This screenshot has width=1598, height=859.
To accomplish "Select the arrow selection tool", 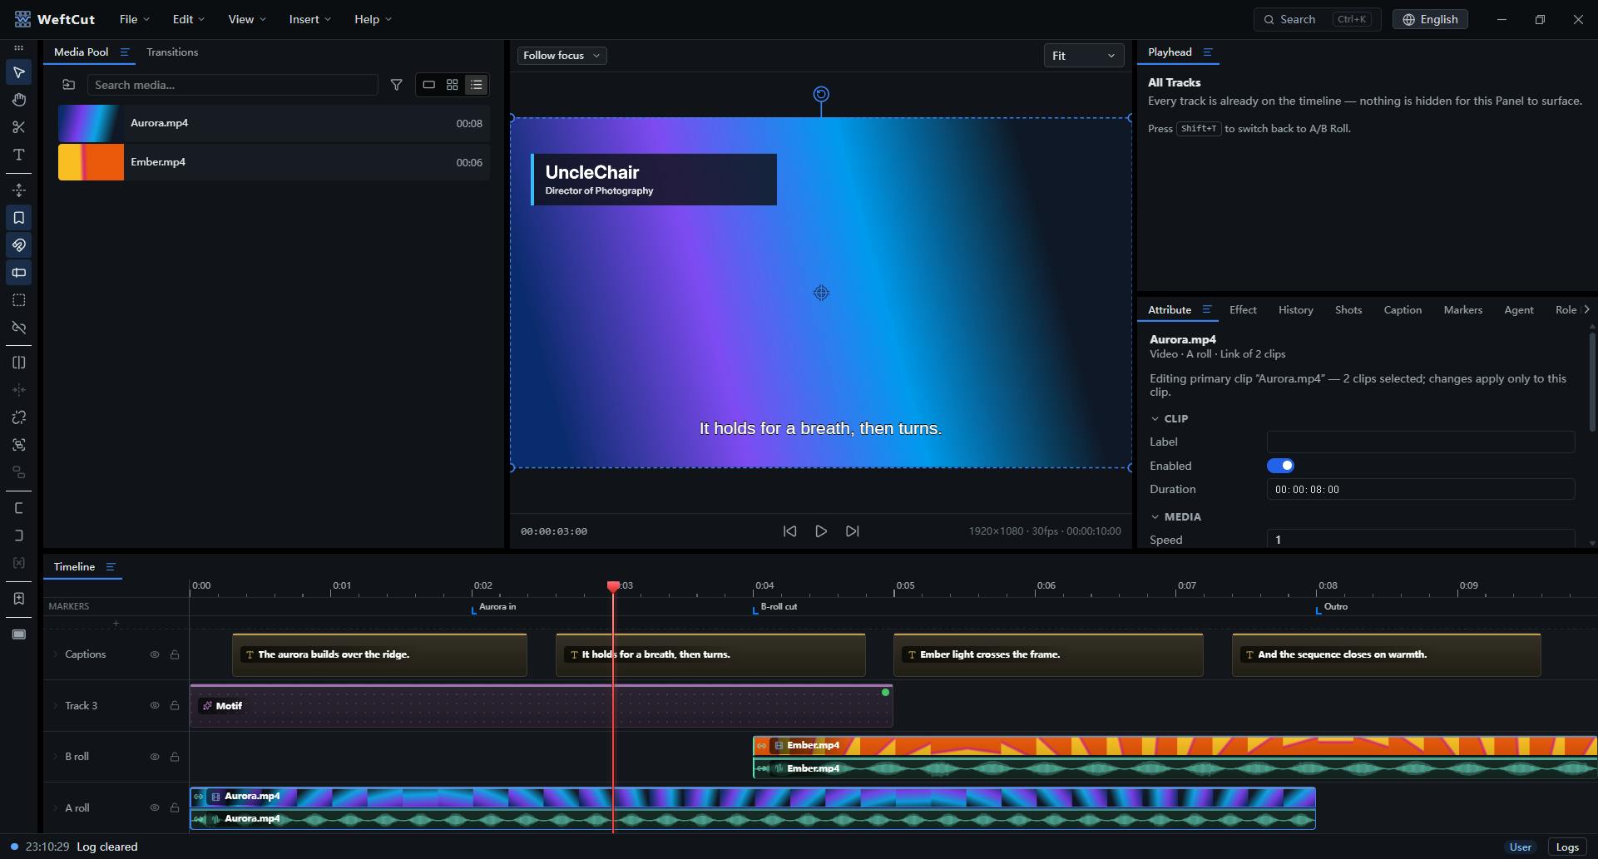I will click(x=18, y=72).
